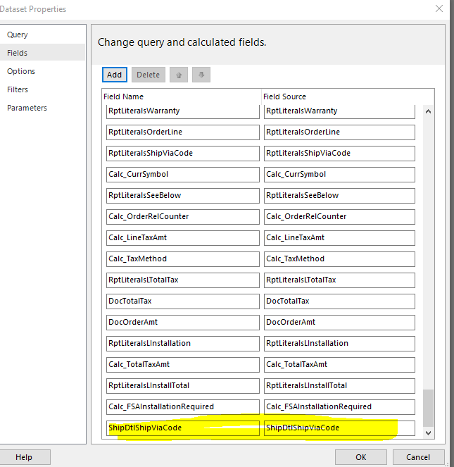
Task: Edit Calc_TotalTaxAmt field source
Action: point(339,365)
